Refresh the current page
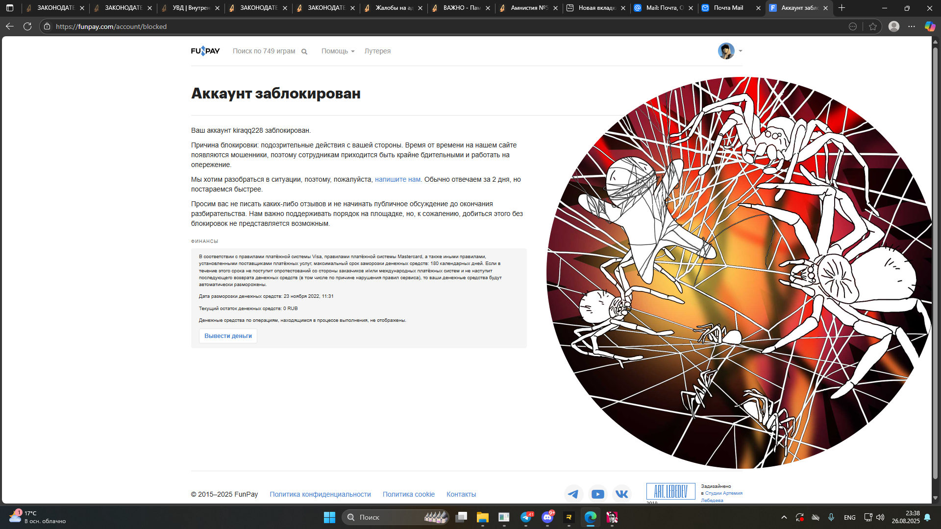 pos(27,26)
